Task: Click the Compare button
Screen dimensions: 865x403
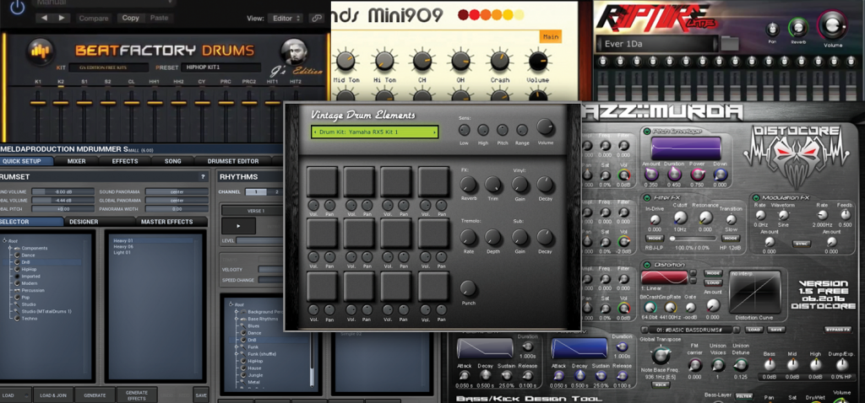Action: click(93, 19)
